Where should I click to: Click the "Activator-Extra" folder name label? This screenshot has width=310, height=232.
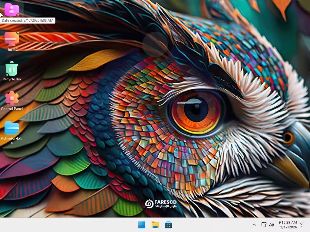[x=12, y=140]
